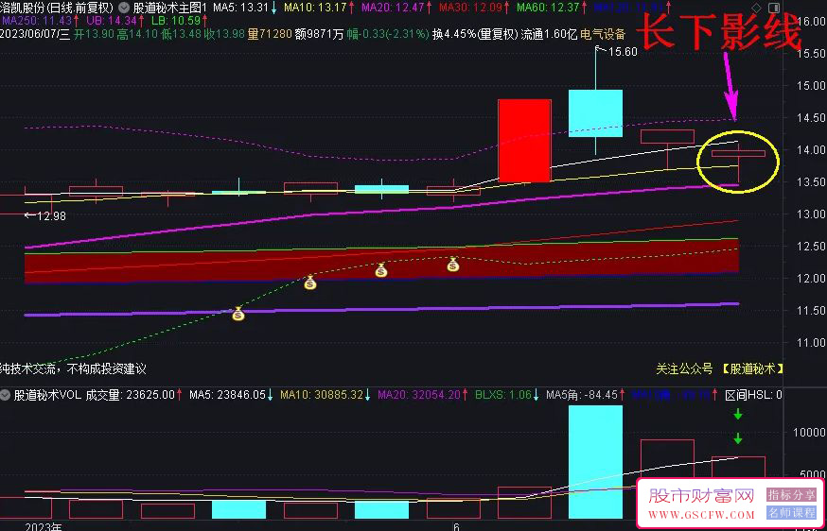Click the money bag signal near 11.50
This screenshot has height=531, width=827.
point(238,314)
